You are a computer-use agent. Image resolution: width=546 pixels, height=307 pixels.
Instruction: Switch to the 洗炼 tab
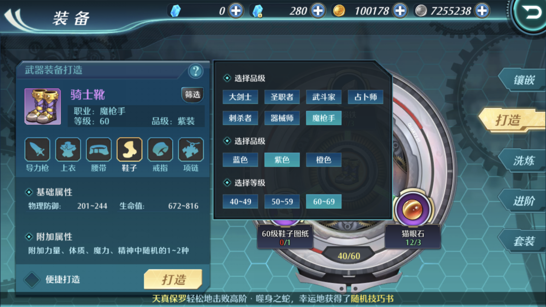(x=523, y=160)
